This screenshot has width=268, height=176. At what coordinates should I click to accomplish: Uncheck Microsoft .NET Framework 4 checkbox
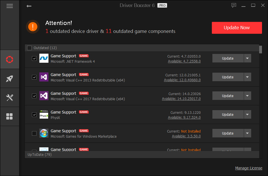point(34,58)
